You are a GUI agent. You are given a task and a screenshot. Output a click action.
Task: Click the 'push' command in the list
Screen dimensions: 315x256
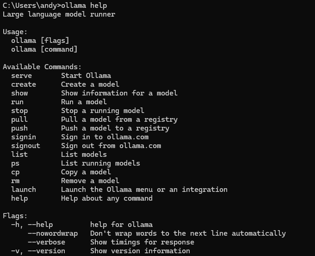[x=19, y=128]
